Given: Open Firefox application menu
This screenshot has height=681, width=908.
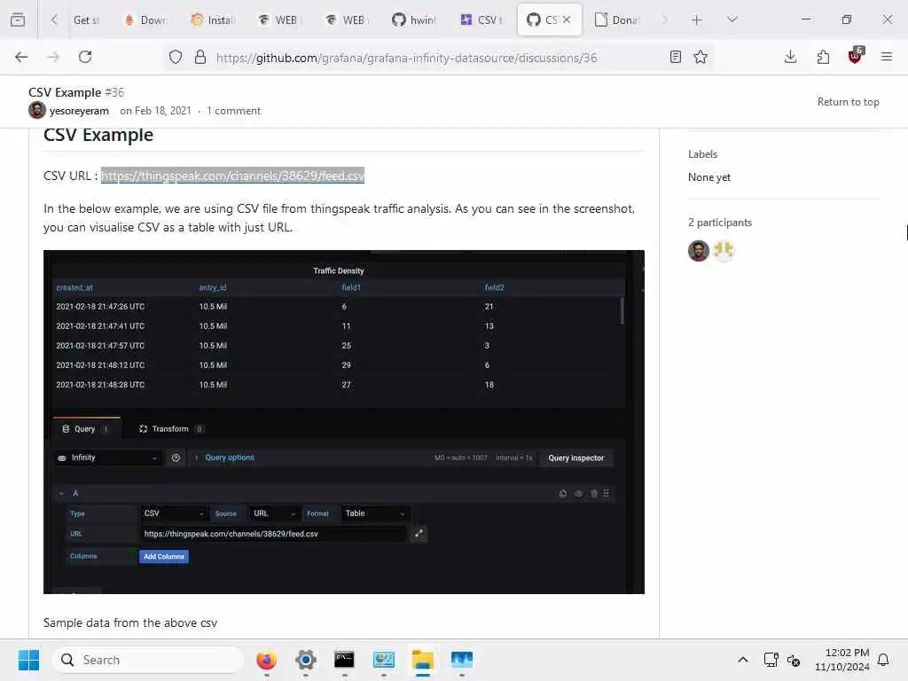Looking at the screenshot, I should tap(887, 57).
